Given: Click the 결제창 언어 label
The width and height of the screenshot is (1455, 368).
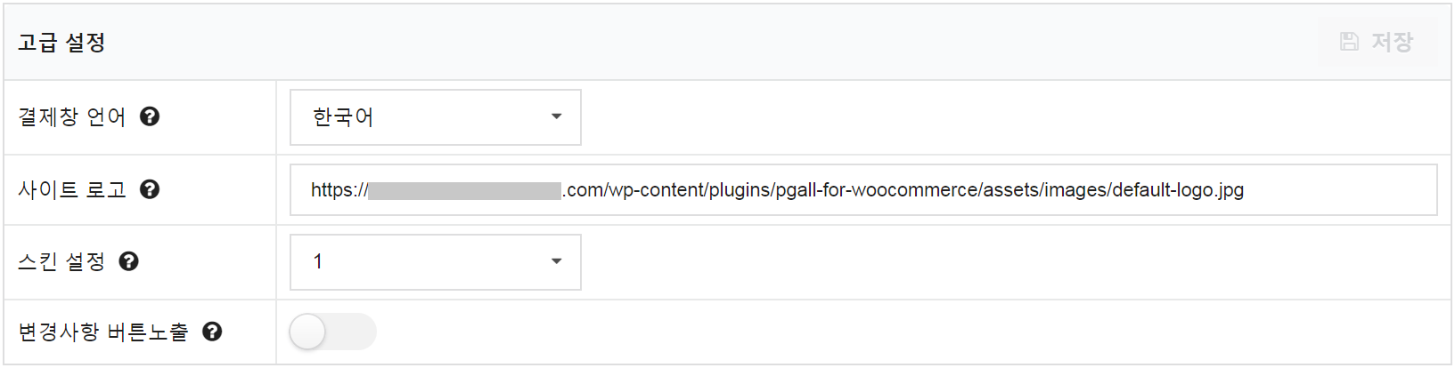Looking at the screenshot, I should (72, 116).
